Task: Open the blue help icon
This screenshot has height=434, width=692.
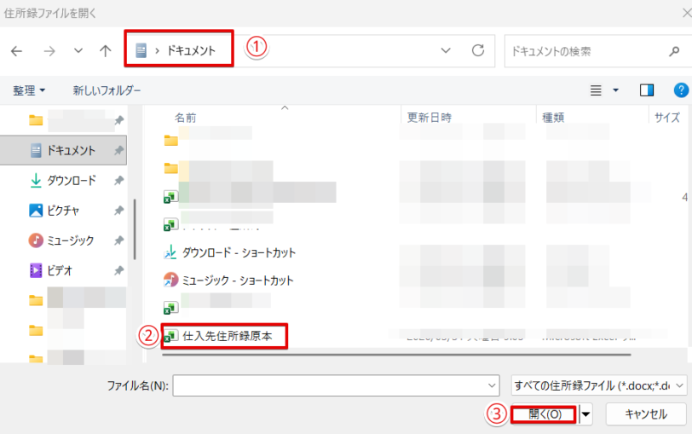Action: click(x=681, y=90)
